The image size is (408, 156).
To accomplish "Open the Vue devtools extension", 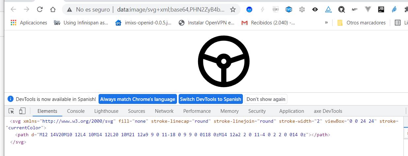I will pyautogui.click(x=368, y=10).
